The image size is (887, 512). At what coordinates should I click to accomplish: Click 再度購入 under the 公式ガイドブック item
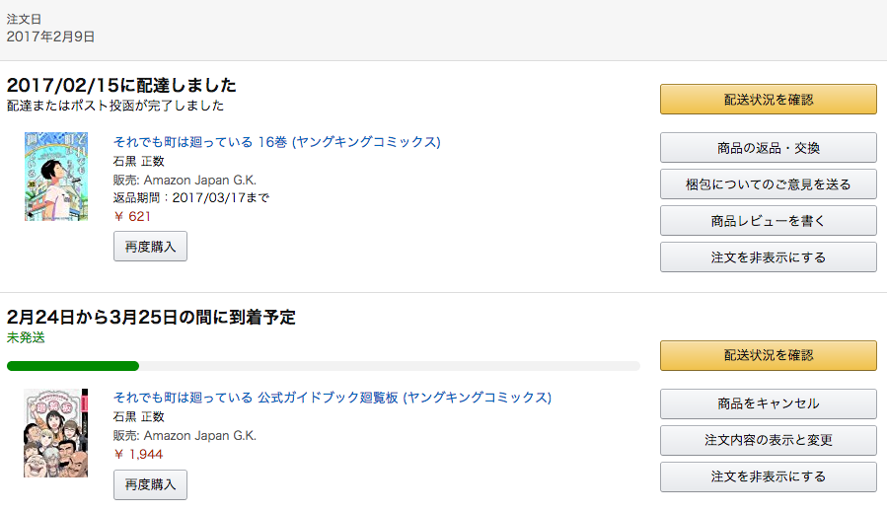tap(150, 484)
